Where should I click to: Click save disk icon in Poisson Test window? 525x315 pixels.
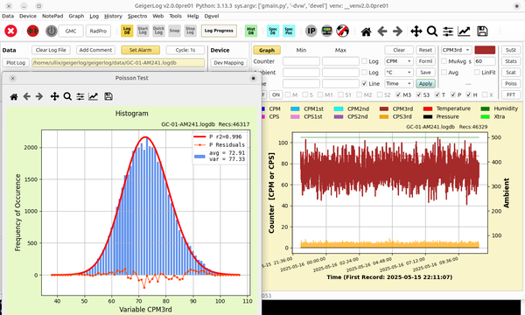[108, 97]
